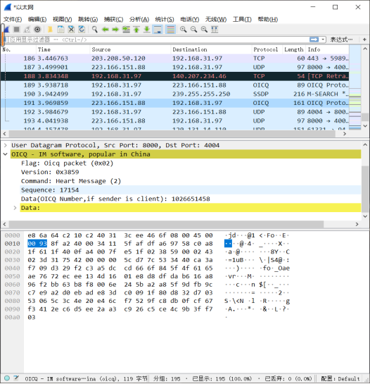Open the 工具(T) menu
370x384 pixels.
[242, 19]
